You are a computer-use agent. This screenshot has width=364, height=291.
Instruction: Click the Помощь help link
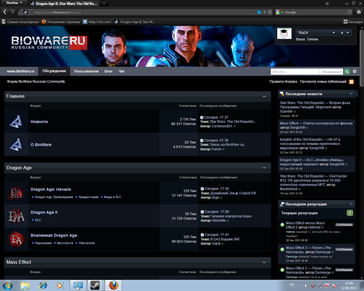(x=313, y=39)
